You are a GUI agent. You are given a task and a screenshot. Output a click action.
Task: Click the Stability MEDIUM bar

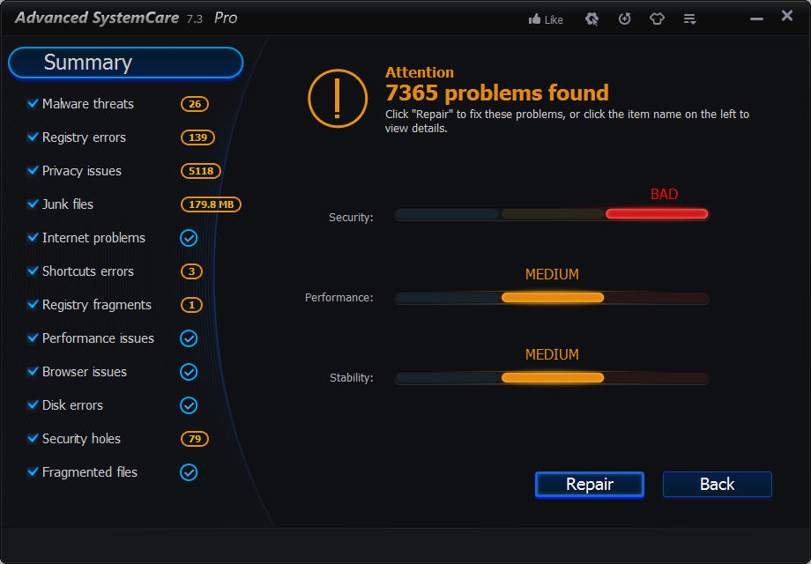[x=553, y=378]
